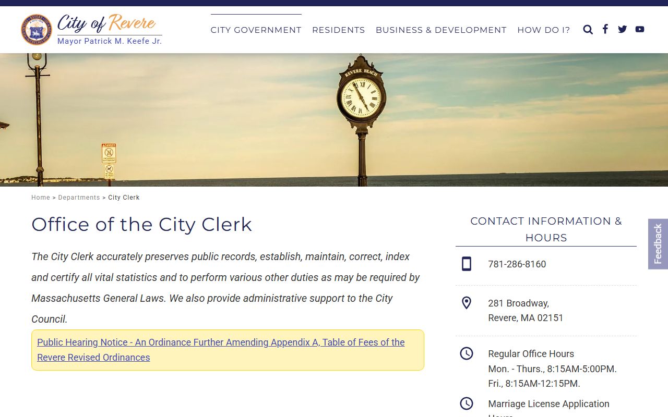The height and width of the screenshot is (417, 668).
Task: Click the clock icon beside Regular Office Hours
Action: (467, 353)
